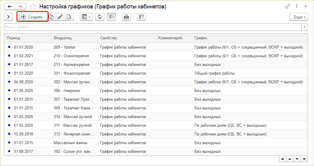
Task: Refresh the list with the circular arrows icon
Action: pyautogui.click(x=99, y=17)
